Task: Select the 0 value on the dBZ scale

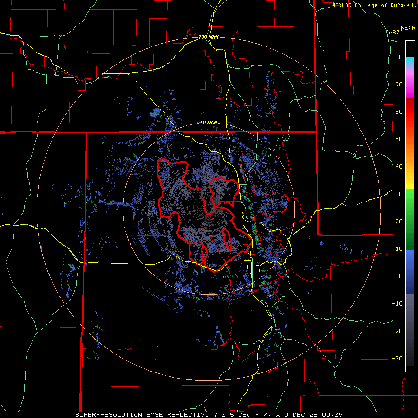Action: (x=401, y=276)
